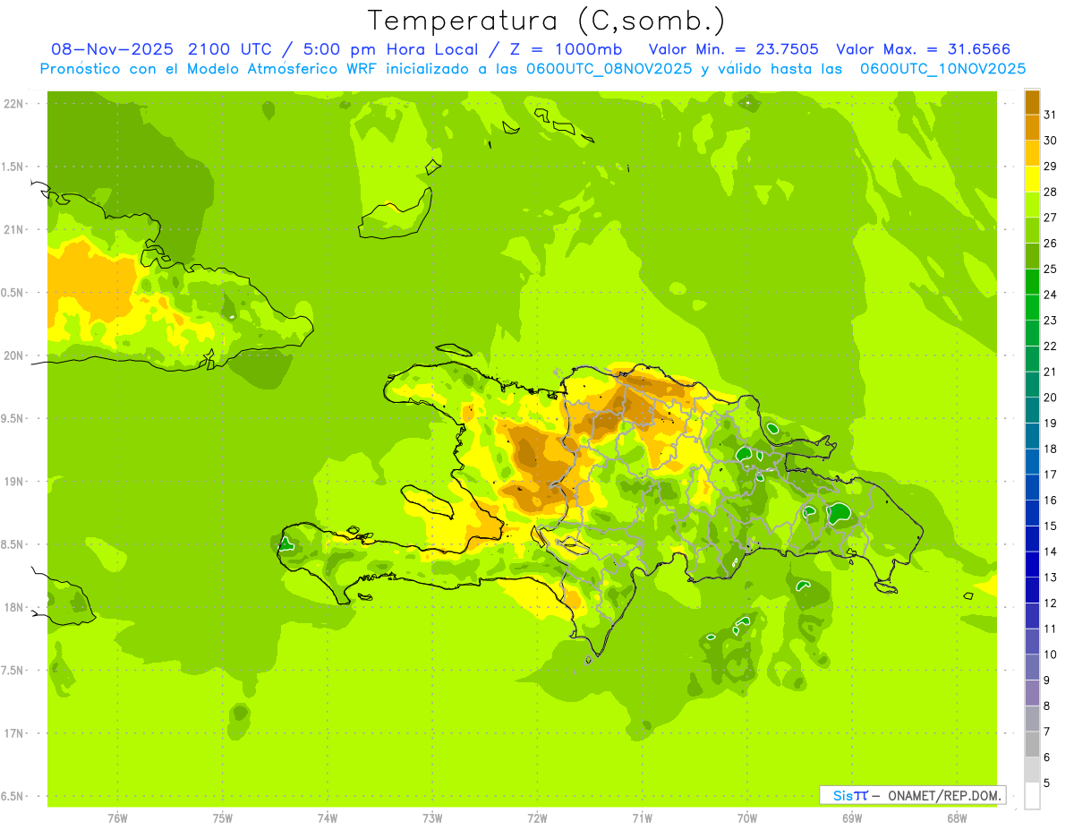Click the 18N latitude axis label
The height and width of the screenshot is (830, 1074).
click(x=15, y=607)
